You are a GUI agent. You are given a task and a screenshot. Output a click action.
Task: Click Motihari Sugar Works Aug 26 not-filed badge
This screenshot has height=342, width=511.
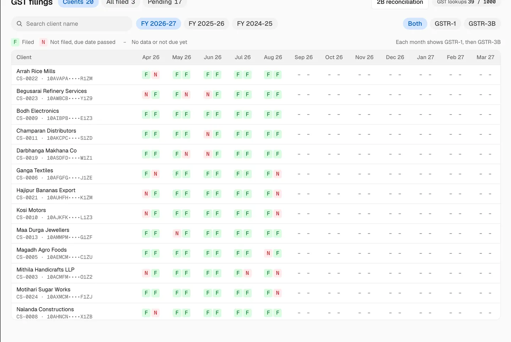[278, 293]
